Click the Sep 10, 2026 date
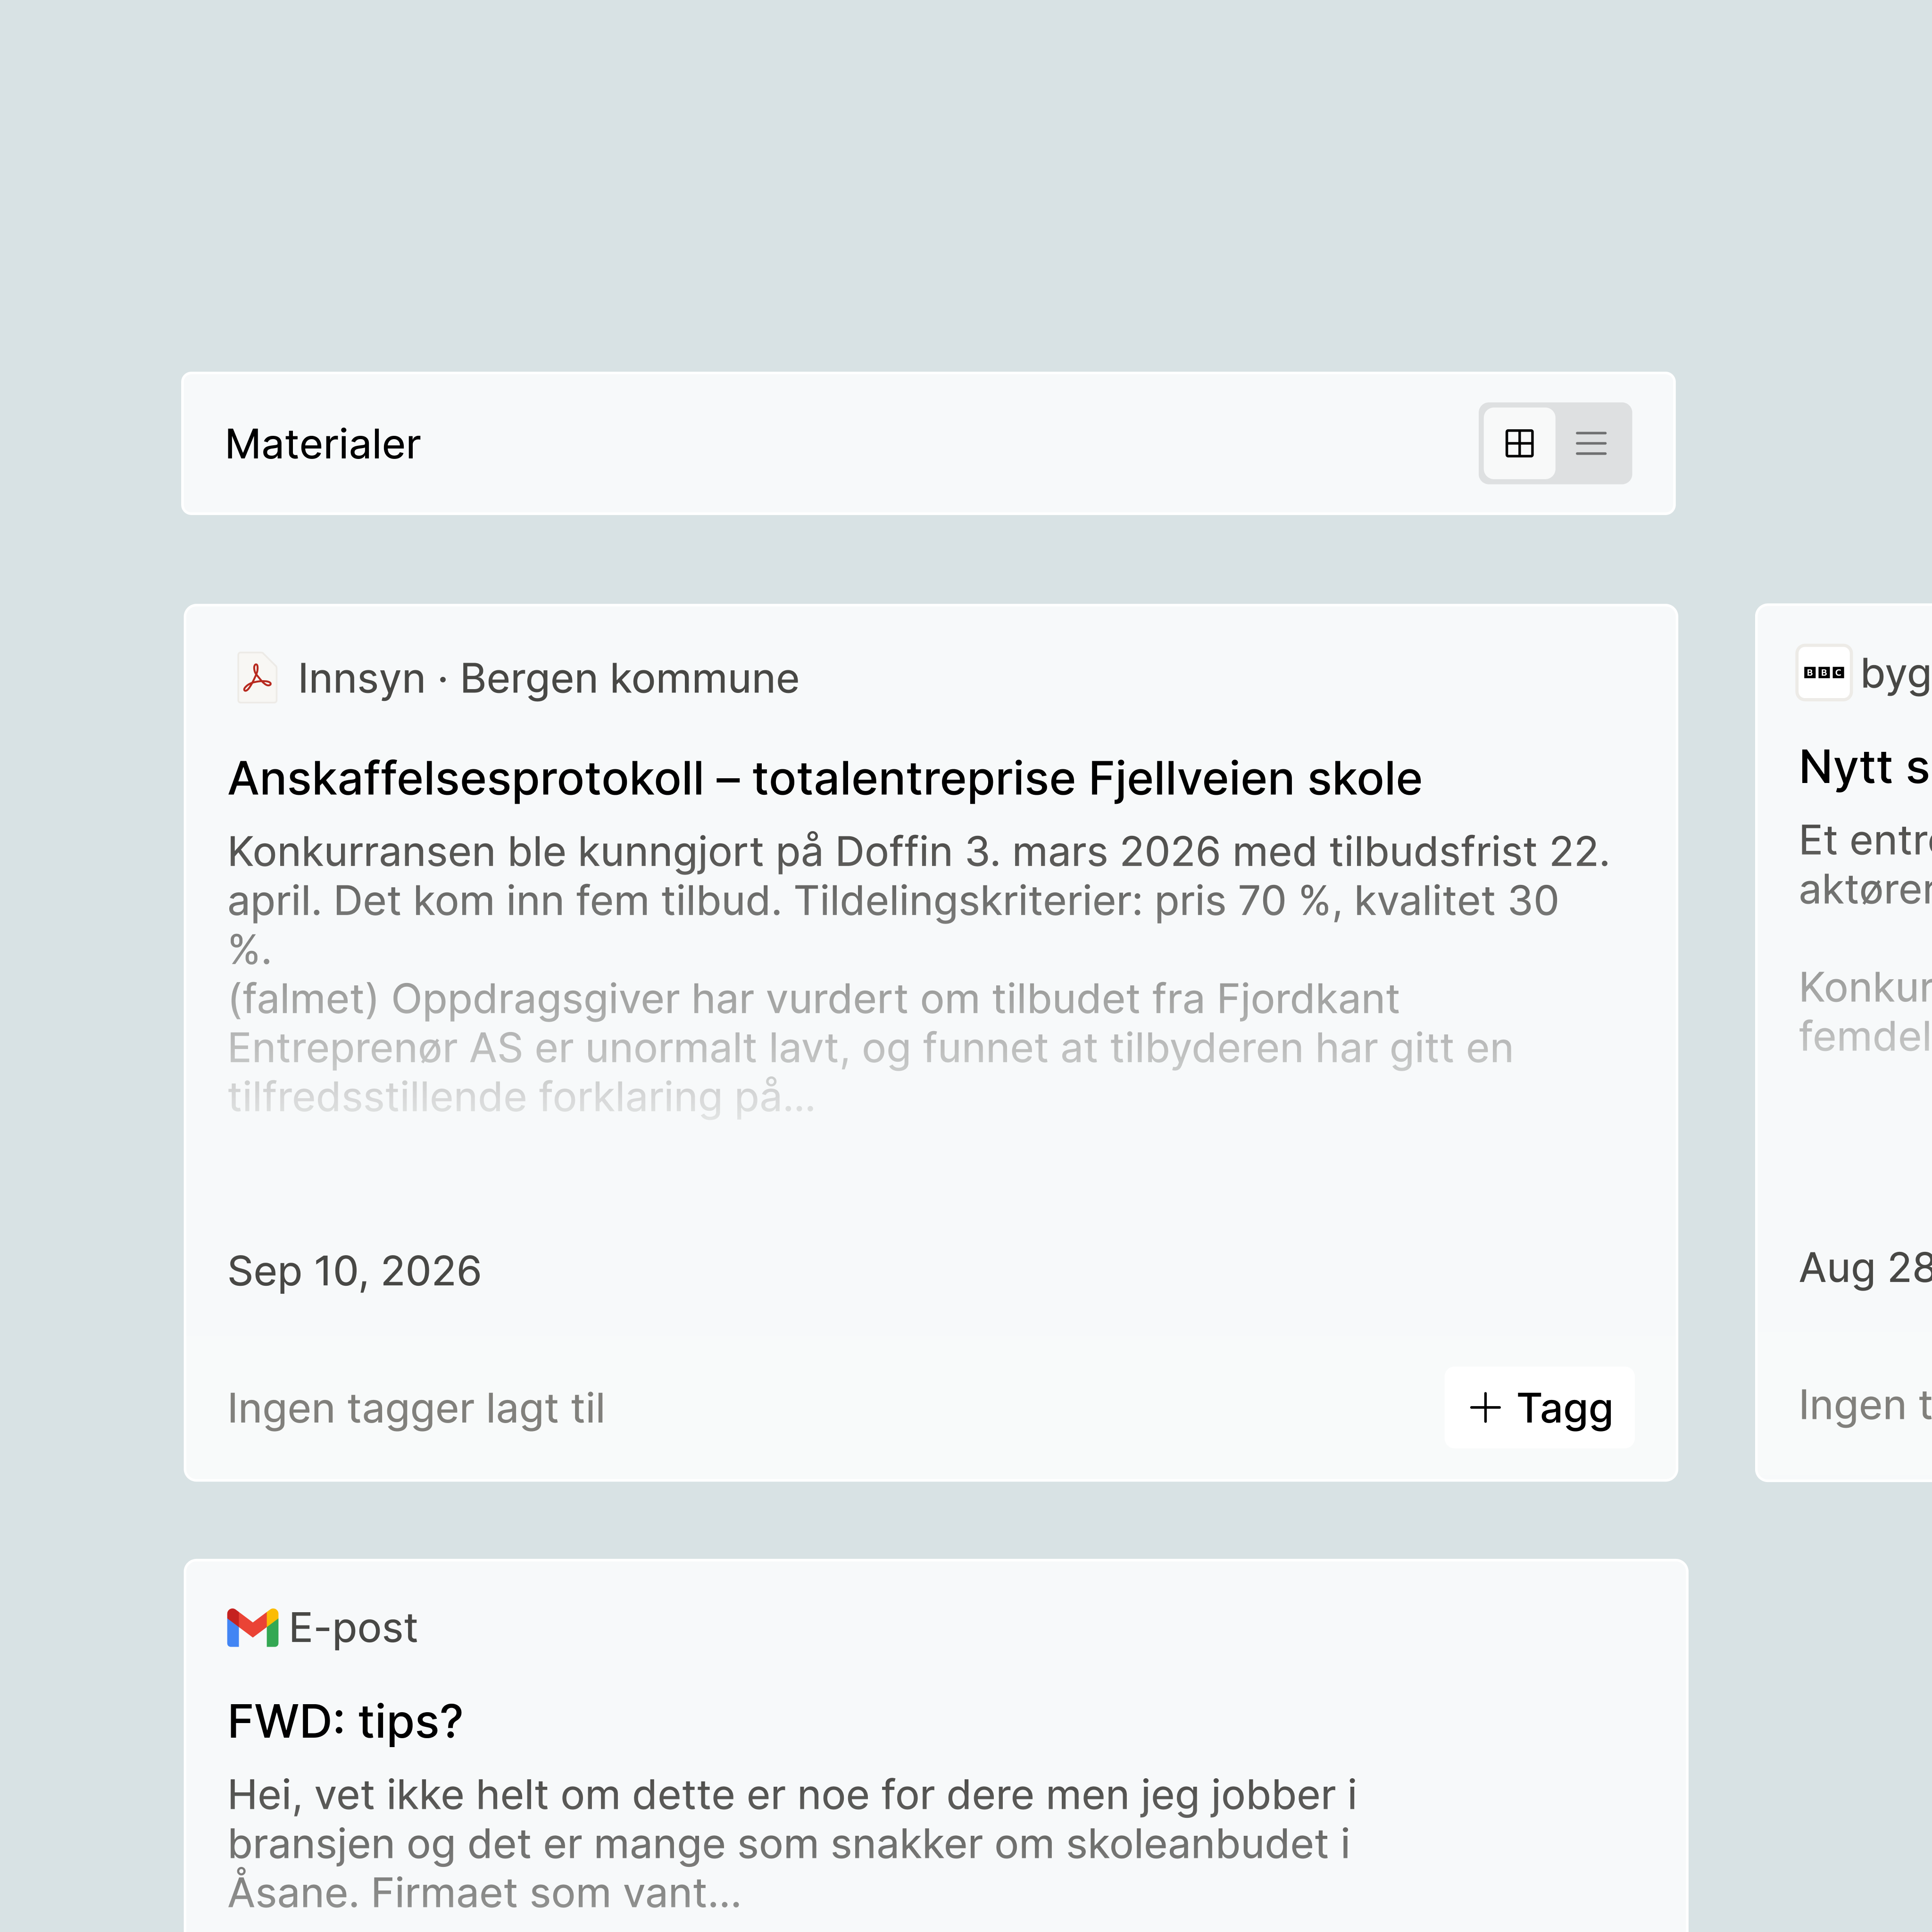Viewport: 1932px width, 1932px height. tap(354, 1271)
